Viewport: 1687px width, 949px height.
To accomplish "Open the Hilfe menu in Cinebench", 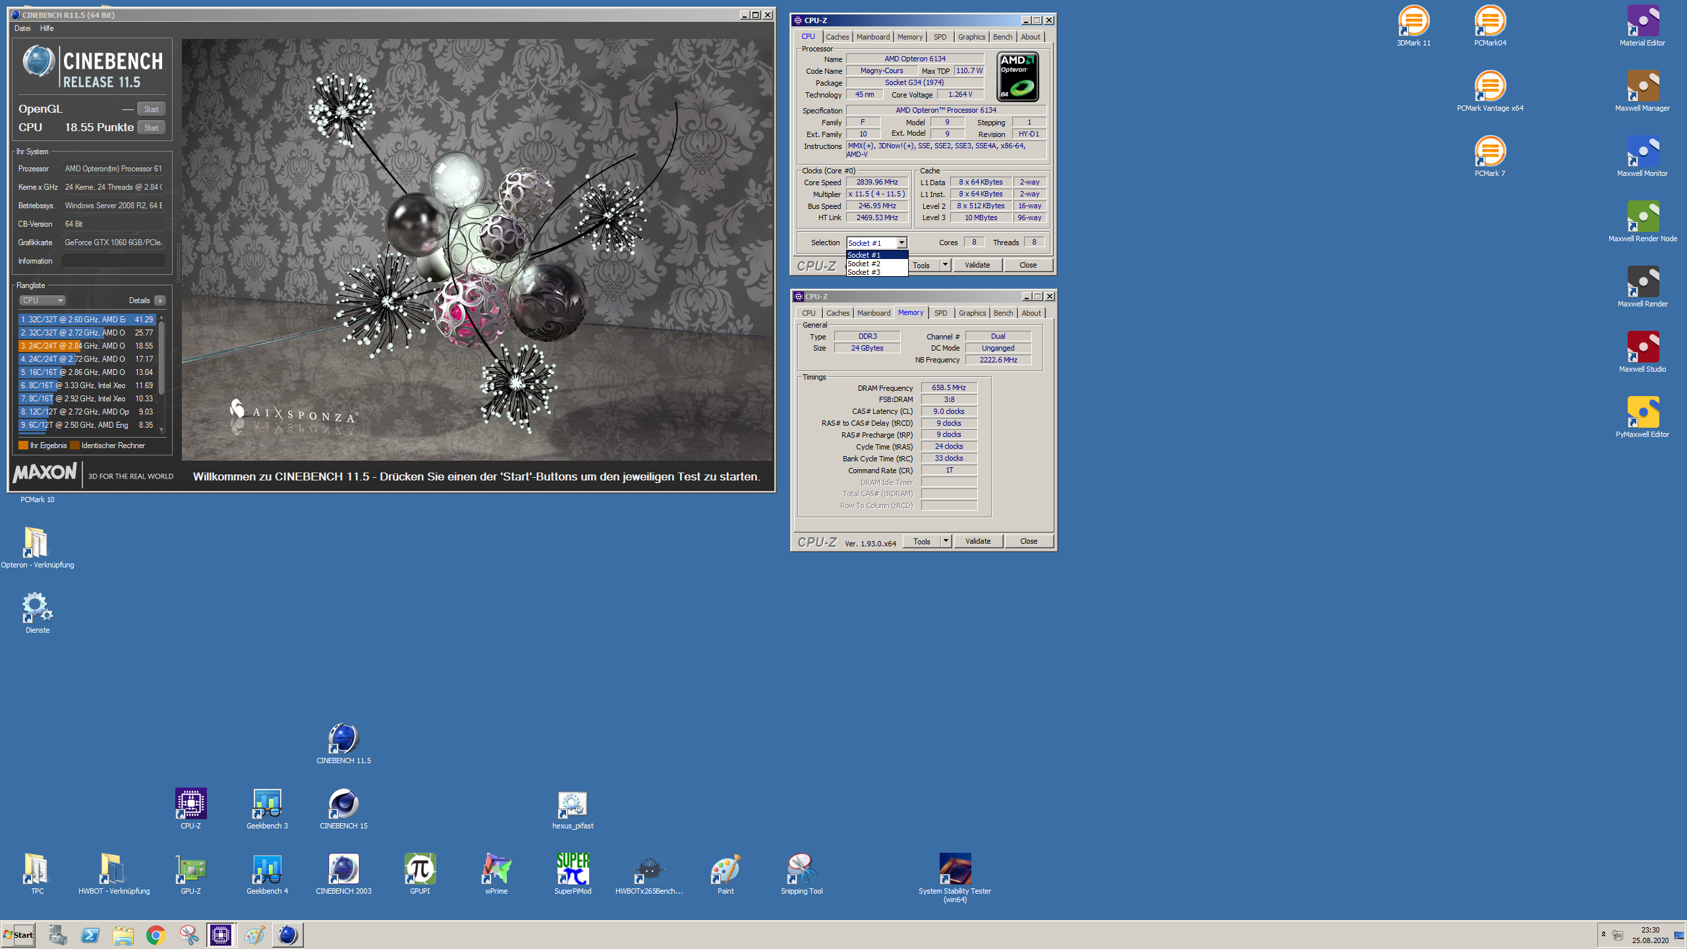I will point(47,28).
